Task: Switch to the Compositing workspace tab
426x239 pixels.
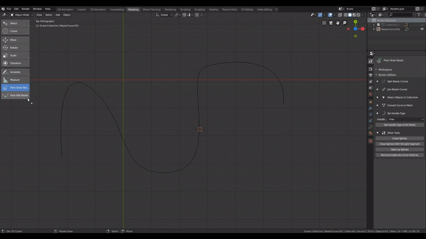Action: click(117, 10)
